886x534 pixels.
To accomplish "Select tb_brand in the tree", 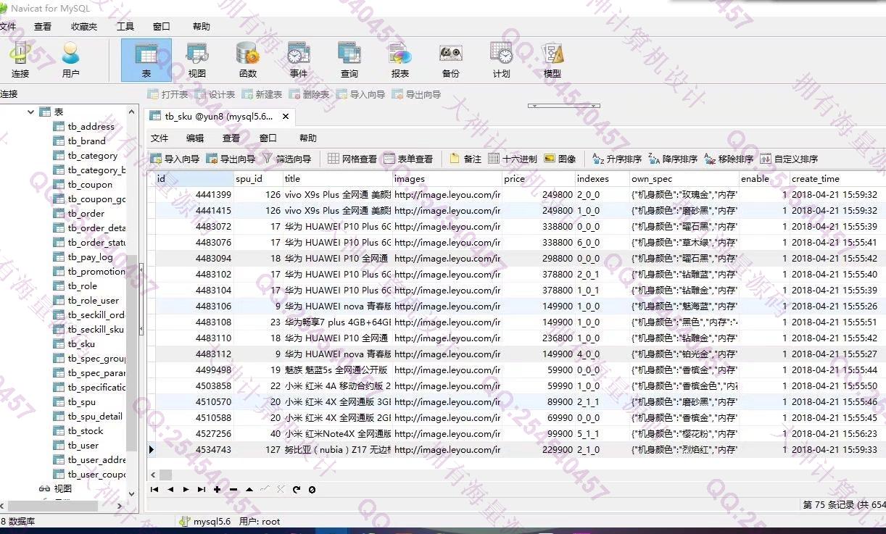I will tap(86, 141).
